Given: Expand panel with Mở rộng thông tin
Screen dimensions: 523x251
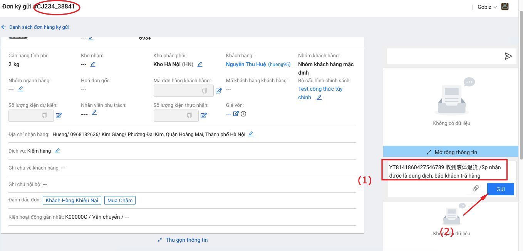Looking at the screenshot, I should tap(451, 152).
